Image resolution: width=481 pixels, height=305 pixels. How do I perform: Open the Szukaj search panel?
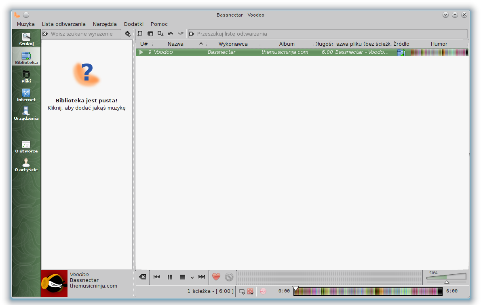point(26,39)
